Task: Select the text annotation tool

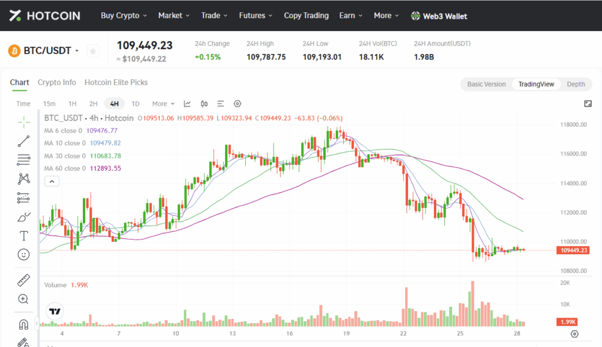Action: tap(24, 236)
